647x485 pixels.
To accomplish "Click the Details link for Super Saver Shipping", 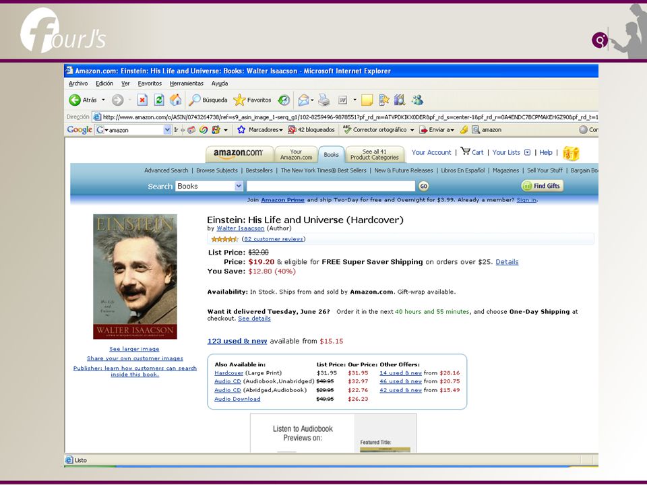I will click(x=507, y=262).
